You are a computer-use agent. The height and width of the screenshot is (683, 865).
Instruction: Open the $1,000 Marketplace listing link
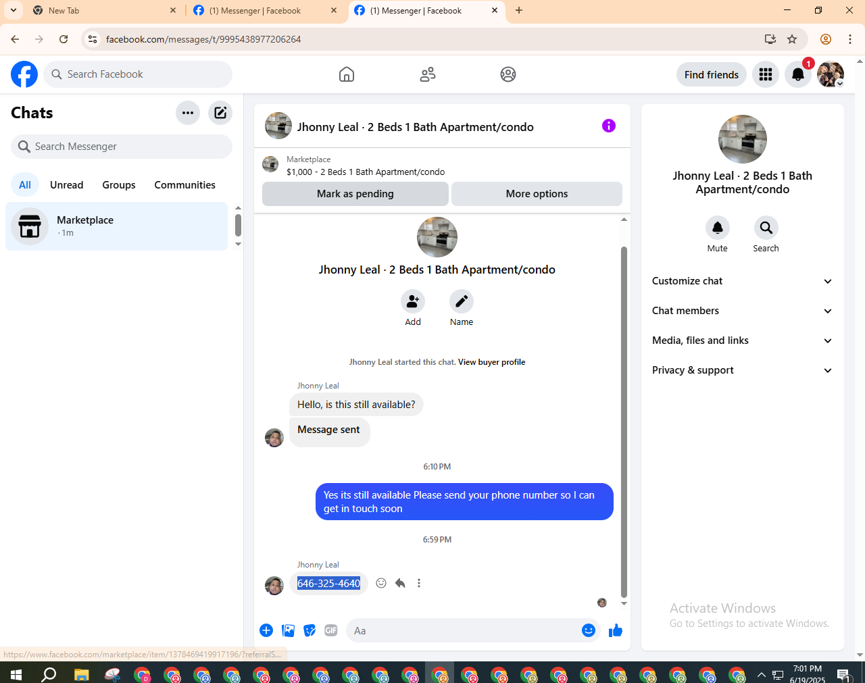coord(366,172)
